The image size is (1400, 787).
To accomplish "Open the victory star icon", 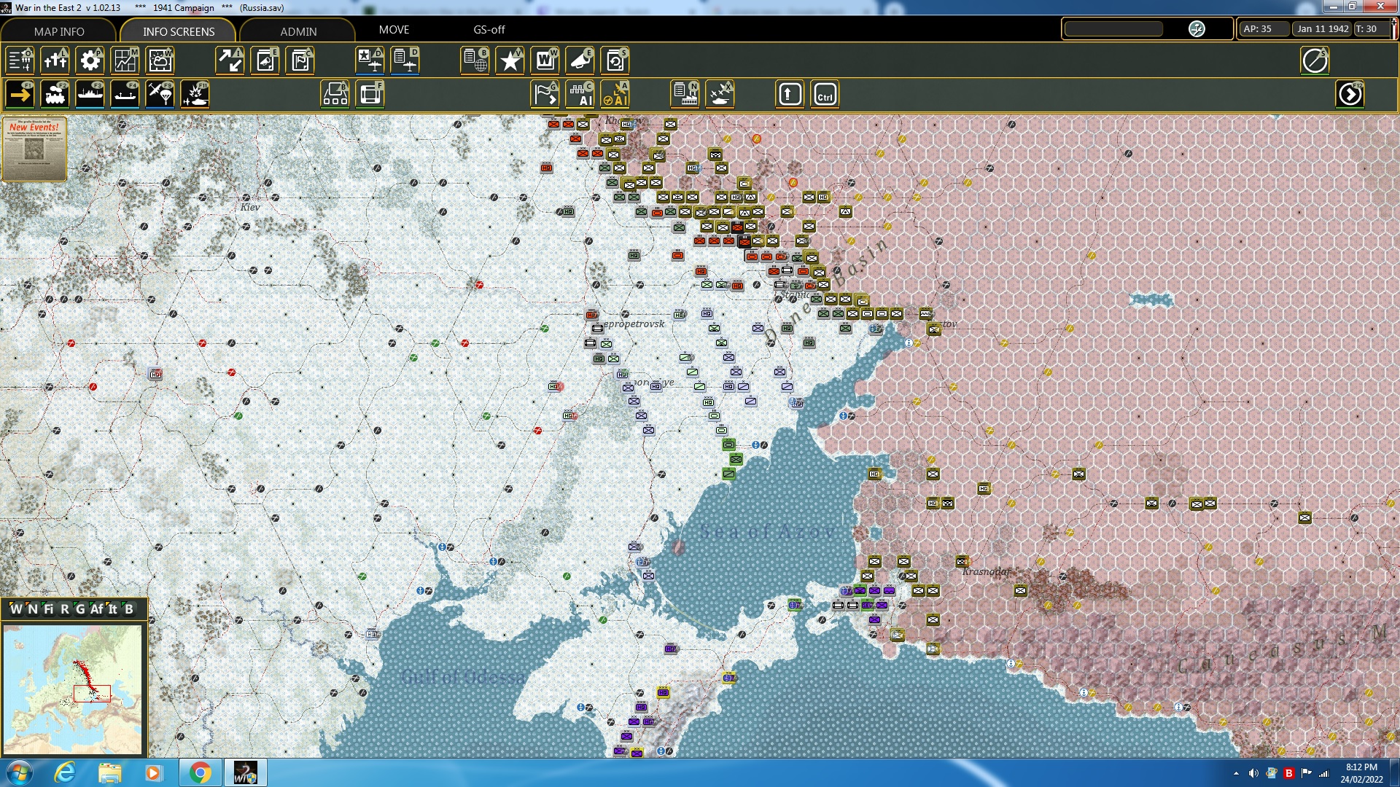I will 510,60.
